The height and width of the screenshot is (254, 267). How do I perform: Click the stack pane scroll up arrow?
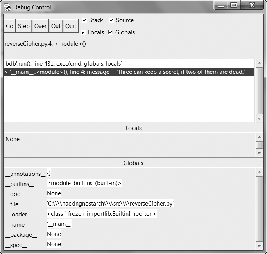pyautogui.click(x=259, y=63)
